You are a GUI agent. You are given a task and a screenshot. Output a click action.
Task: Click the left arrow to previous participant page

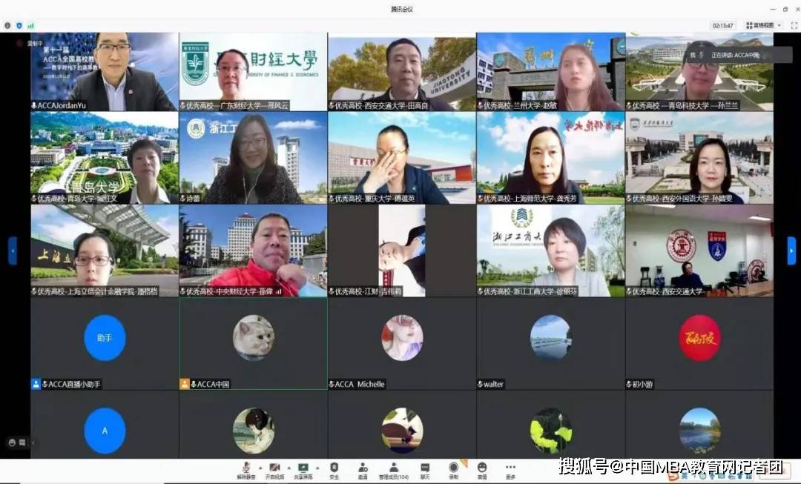13,250
